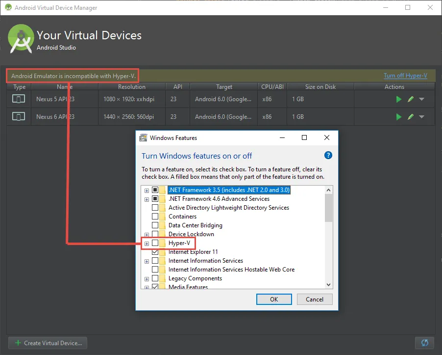The width and height of the screenshot is (442, 355).
Task: Select Data Center Bridging label
Action: click(x=196, y=225)
